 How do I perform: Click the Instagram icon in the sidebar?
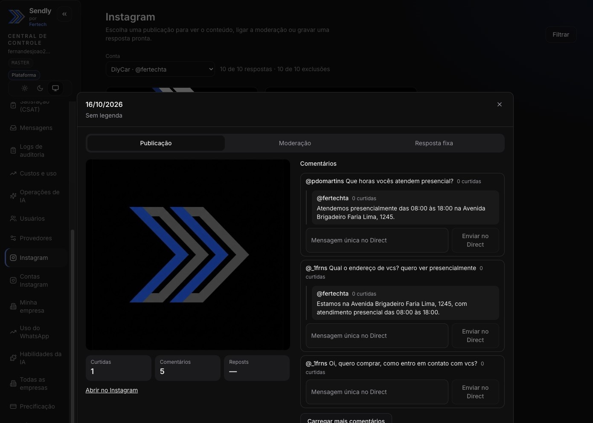13,258
